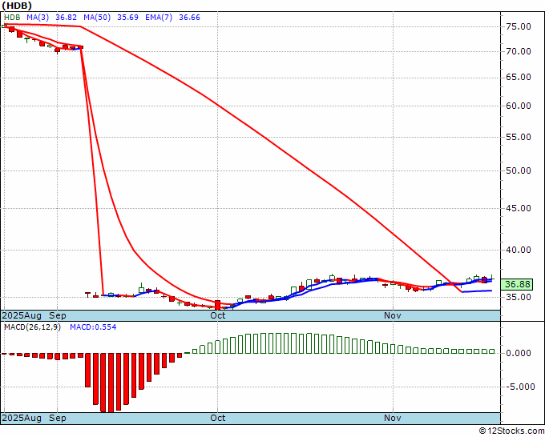545x437 pixels.
Task: Click the 70.00 price axis label
Action: click(519, 51)
